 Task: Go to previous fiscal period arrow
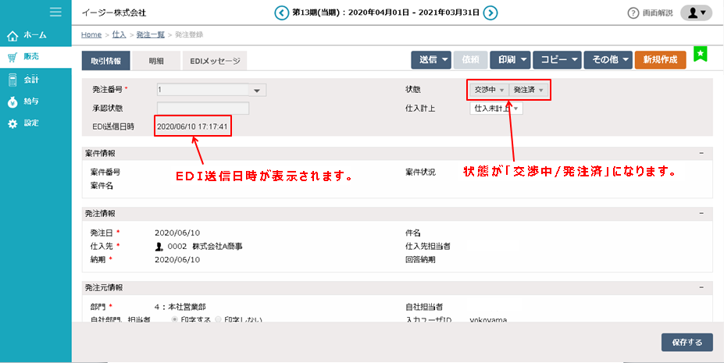280,12
